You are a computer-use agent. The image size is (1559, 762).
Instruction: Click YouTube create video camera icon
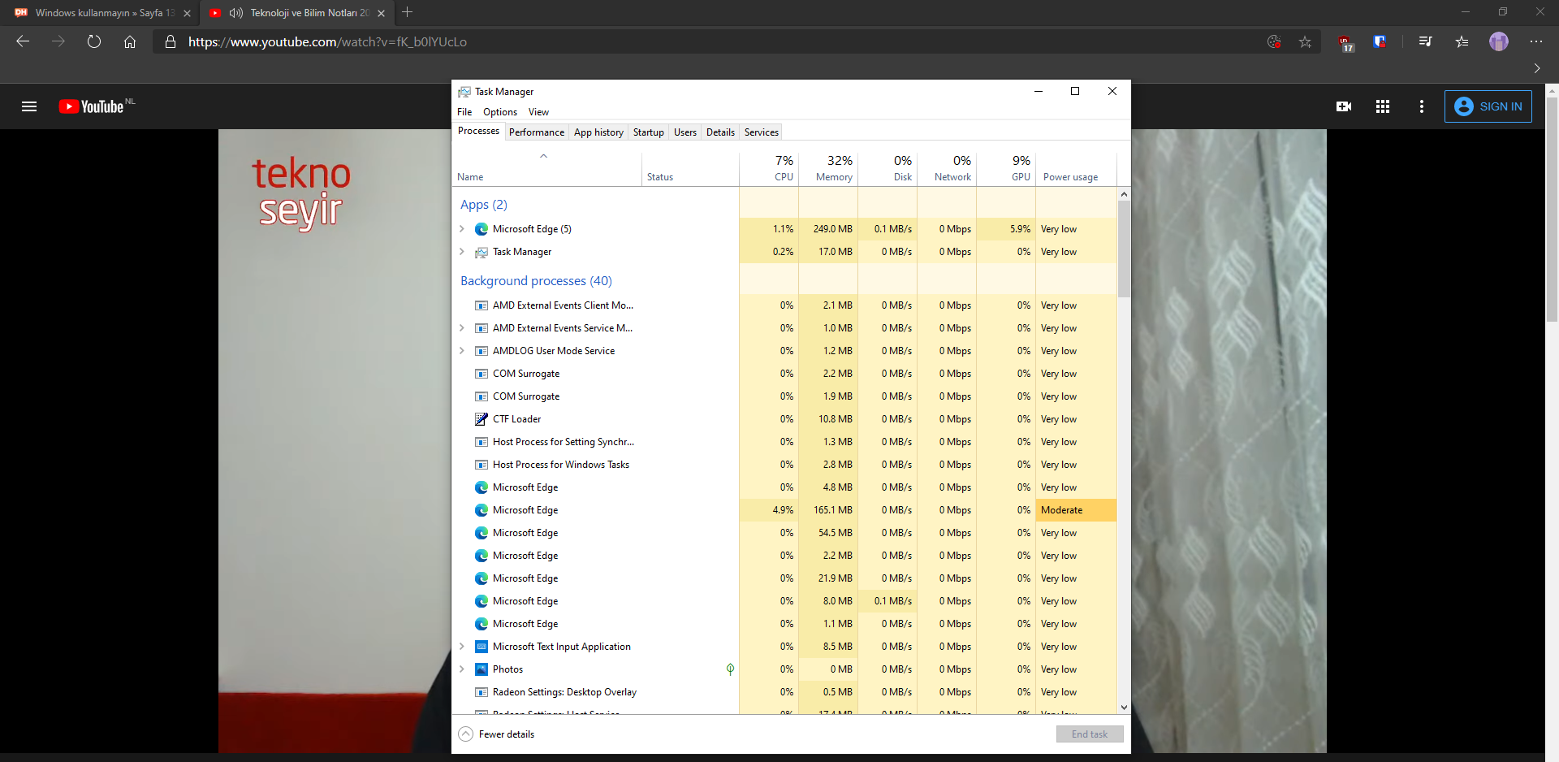[x=1344, y=106]
